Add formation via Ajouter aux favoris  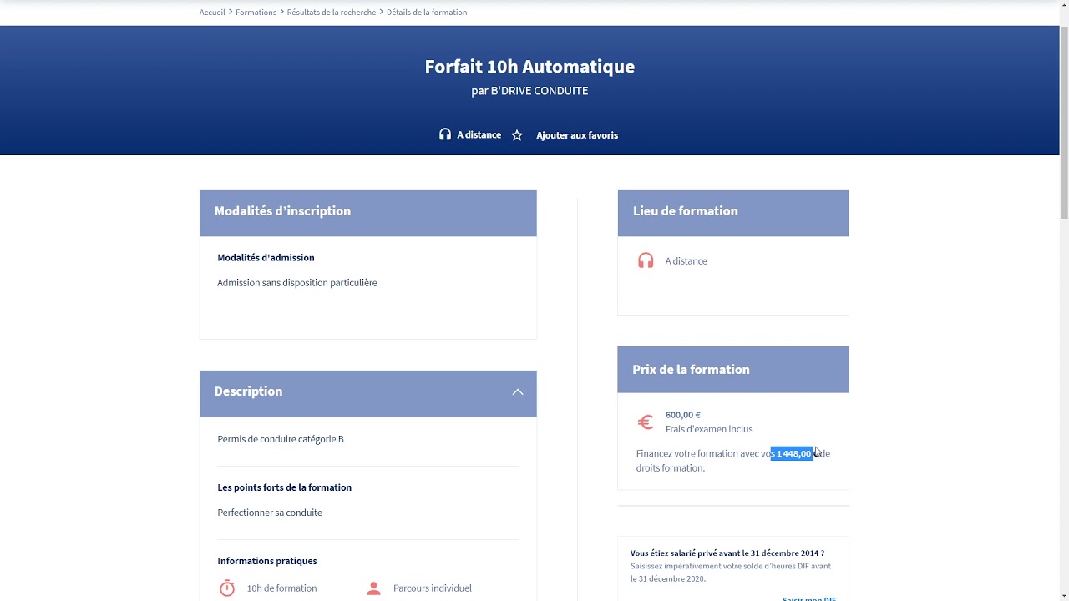577,135
